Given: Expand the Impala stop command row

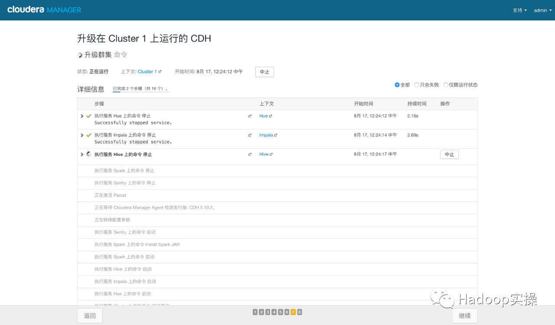Looking at the screenshot, I should (x=82, y=135).
